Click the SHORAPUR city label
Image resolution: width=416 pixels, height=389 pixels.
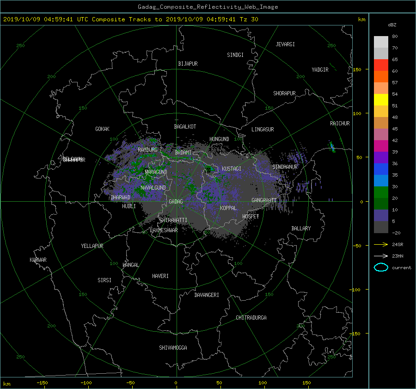point(284,93)
